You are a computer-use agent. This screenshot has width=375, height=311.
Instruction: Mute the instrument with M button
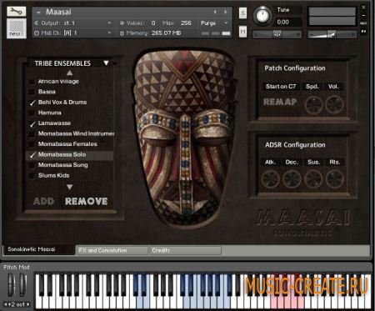tap(242, 32)
